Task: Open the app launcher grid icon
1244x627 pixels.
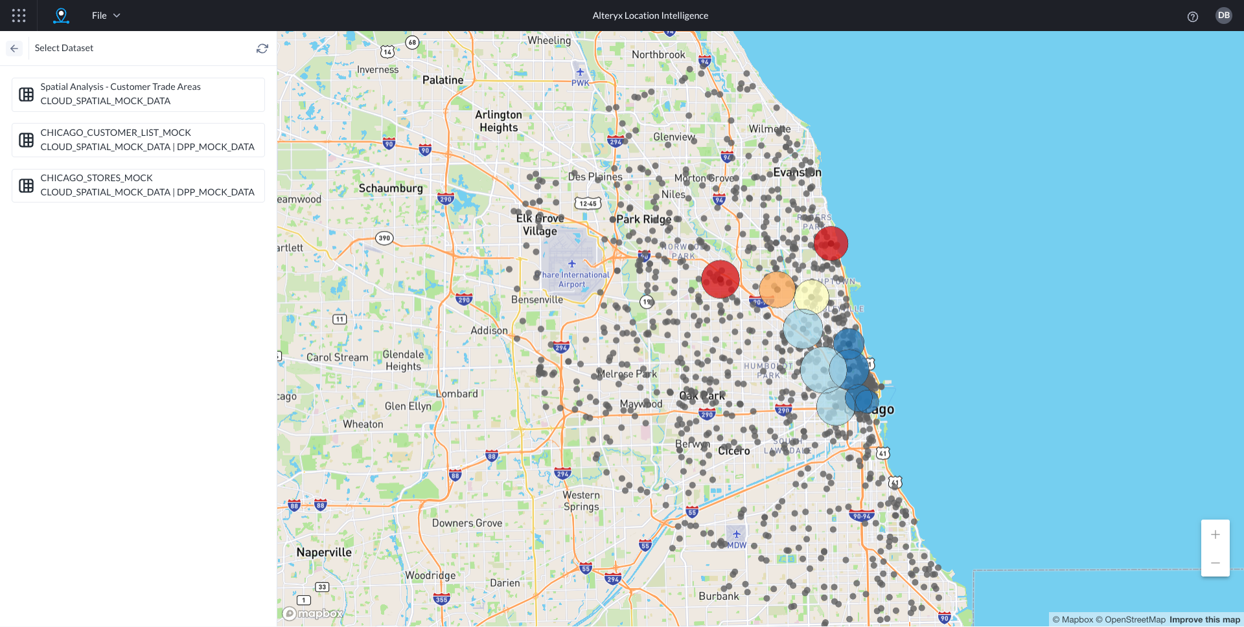Action: pos(19,16)
